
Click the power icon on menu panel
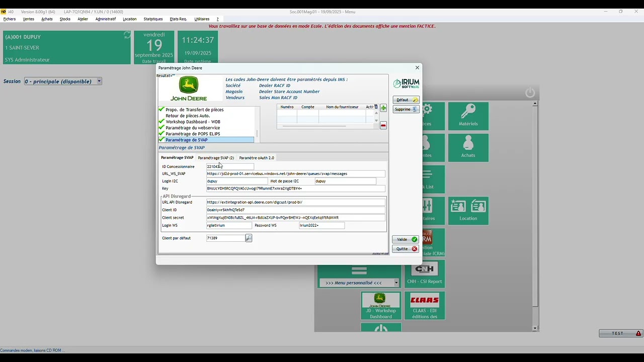click(x=530, y=93)
